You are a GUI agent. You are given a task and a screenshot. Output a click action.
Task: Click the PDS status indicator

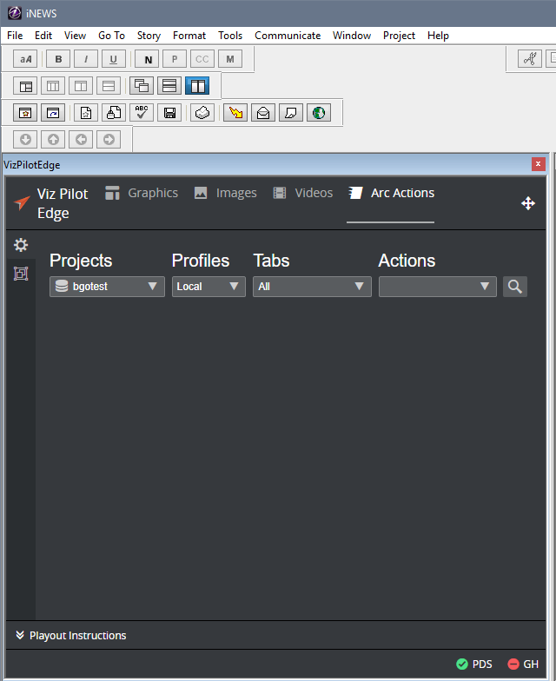474,664
